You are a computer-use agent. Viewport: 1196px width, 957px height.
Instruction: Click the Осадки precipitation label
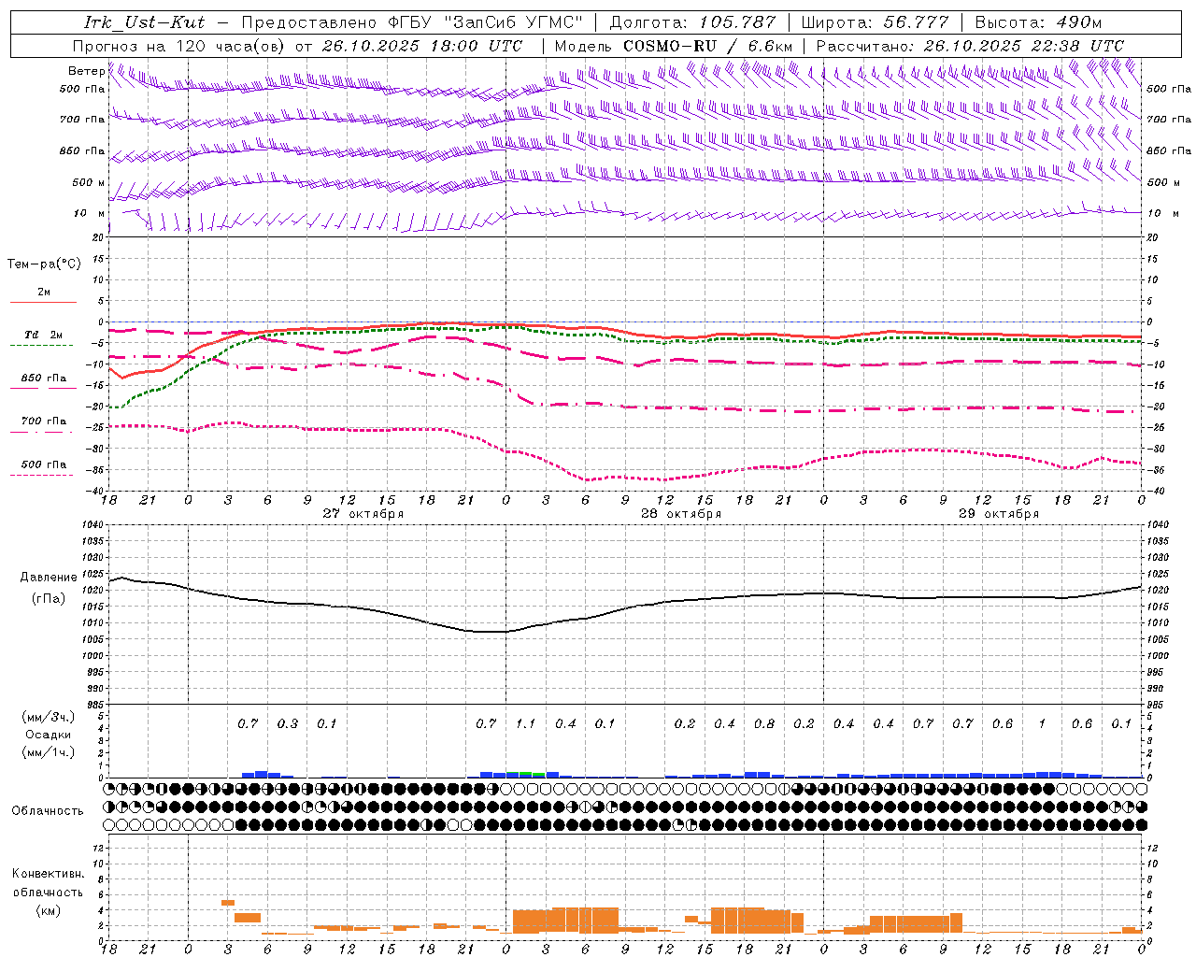(x=49, y=735)
